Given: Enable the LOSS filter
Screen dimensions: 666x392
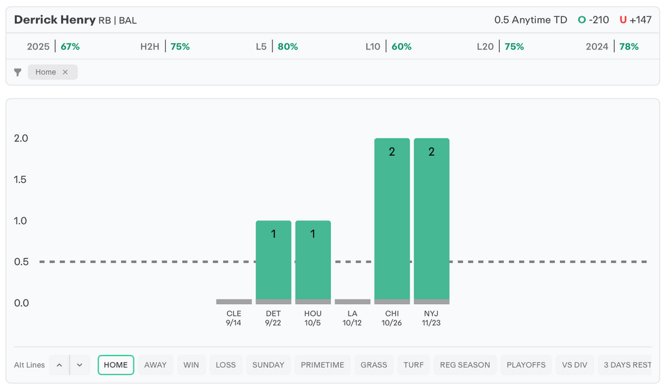Looking at the screenshot, I should point(226,365).
